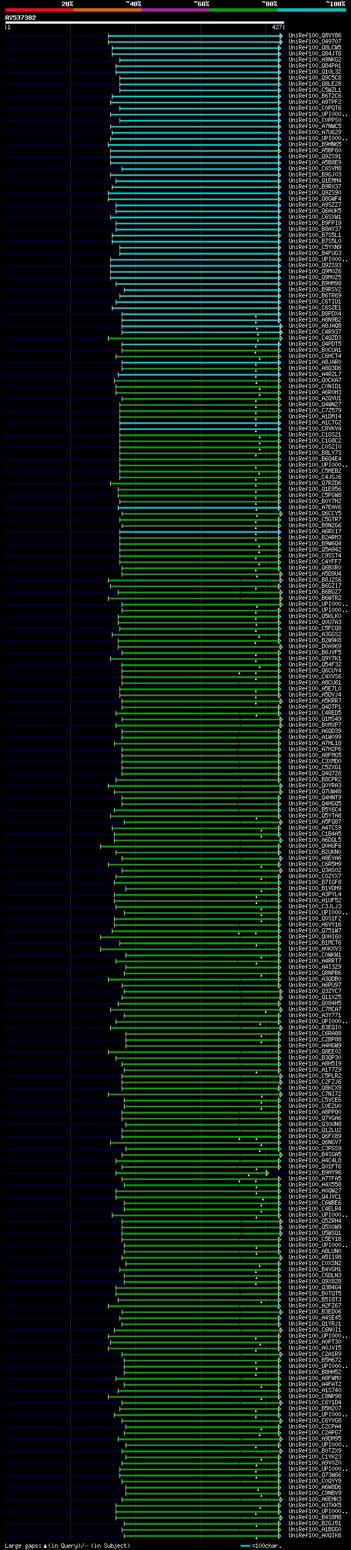Viewport: 351px width, 1550px height.
Task: Select label UniRef100_Q0S1F2
Action: click(315, 918)
